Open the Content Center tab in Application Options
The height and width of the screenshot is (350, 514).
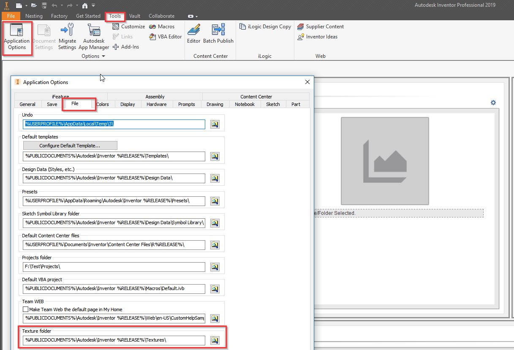click(x=256, y=97)
